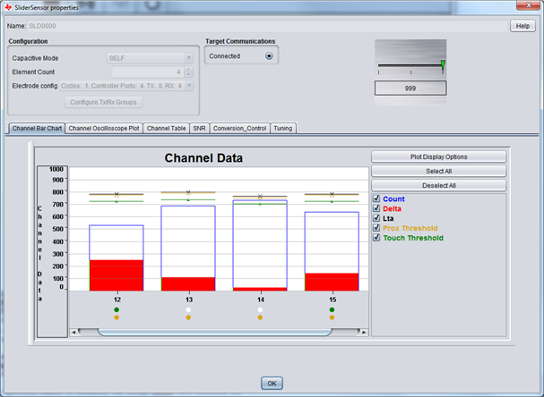Click the green slider position marker
The width and height of the screenshot is (544, 397).
(442, 64)
